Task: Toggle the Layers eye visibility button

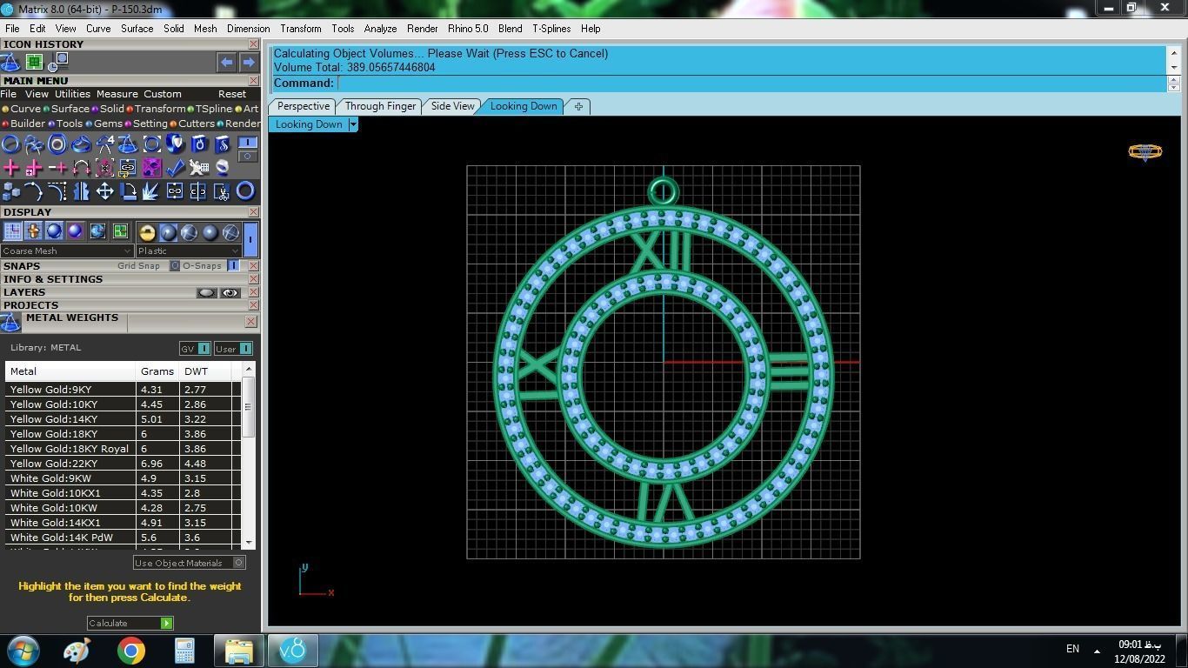Action: (230, 292)
